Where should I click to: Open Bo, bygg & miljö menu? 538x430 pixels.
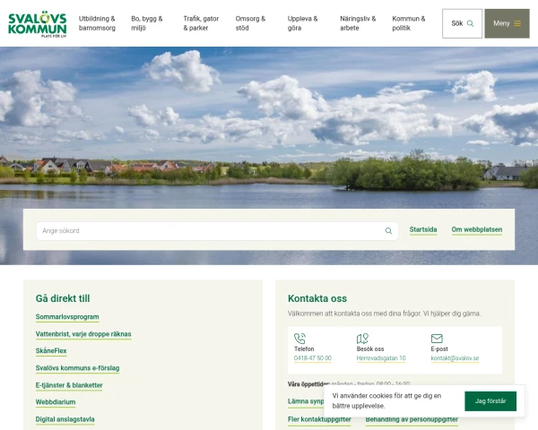[147, 23]
